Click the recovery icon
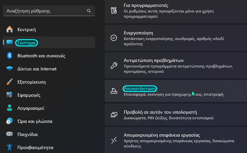The height and width of the screenshot is (153, 247). [114, 91]
